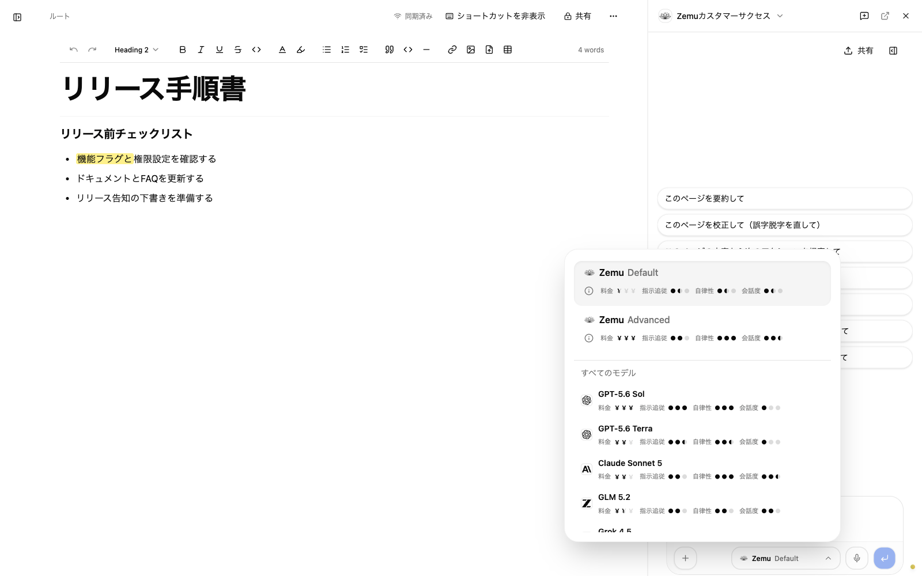The width and height of the screenshot is (922, 576).
Task: Attach a file to the document
Action: click(x=489, y=50)
